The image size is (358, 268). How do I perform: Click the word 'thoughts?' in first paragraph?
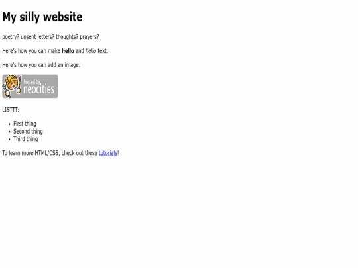[67, 37]
